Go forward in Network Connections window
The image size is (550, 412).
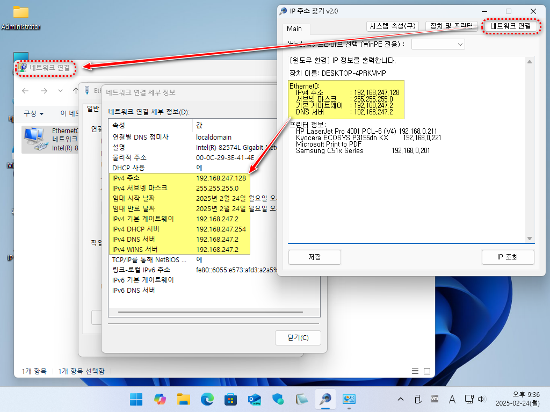point(44,91)
